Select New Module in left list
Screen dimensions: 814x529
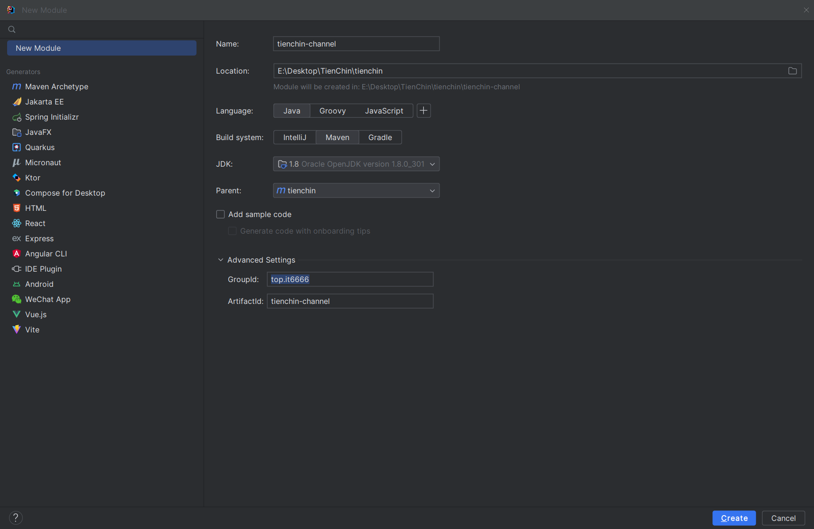102,48
